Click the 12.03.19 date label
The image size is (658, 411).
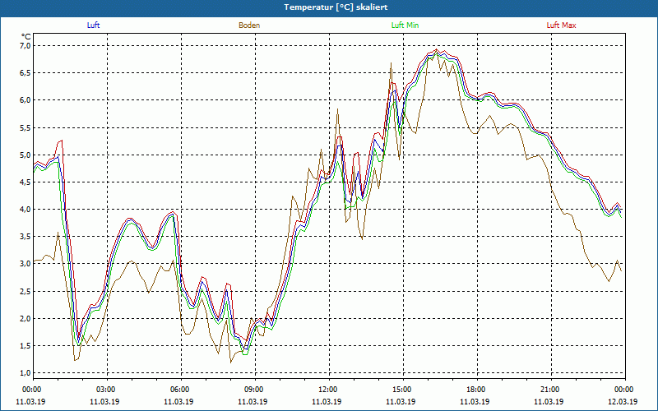[x=623, y=402]
